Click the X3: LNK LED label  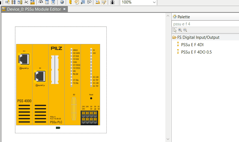pos(96,77)
